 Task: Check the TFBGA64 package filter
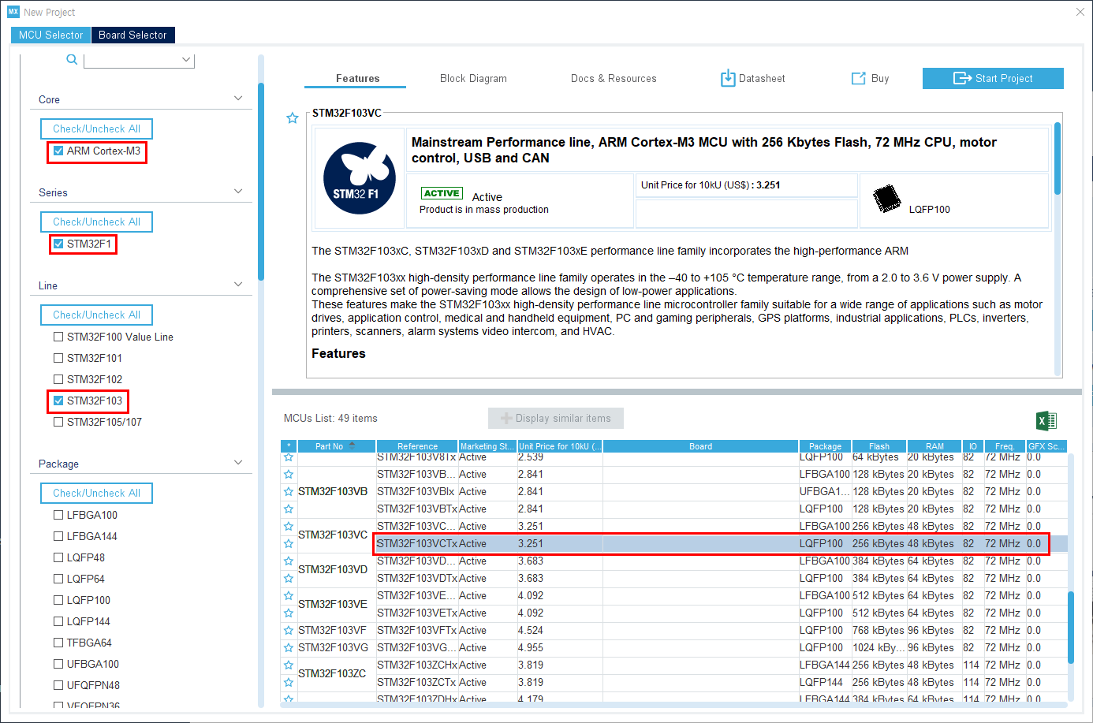58,643
